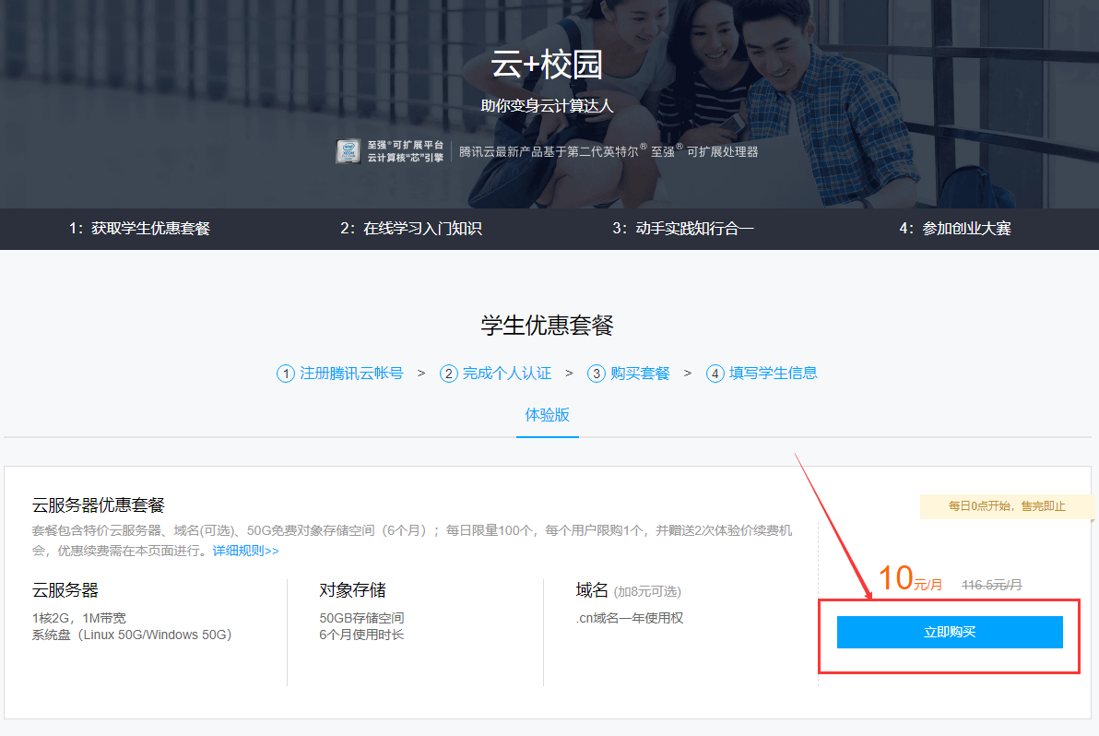Open step 2: 在线学习入门知识
Viewport: 1099px width, 736px height.
[x=411, y=229]
